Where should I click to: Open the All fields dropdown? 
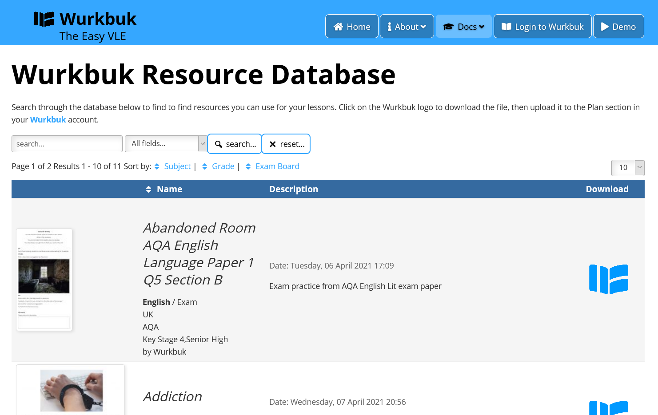[x=166, y=143]
